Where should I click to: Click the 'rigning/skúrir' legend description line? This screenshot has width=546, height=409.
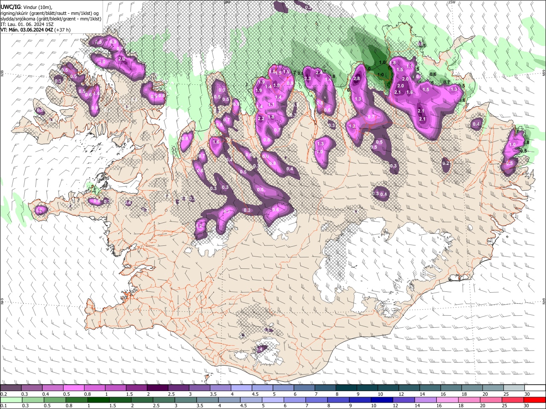click(49, 13)
